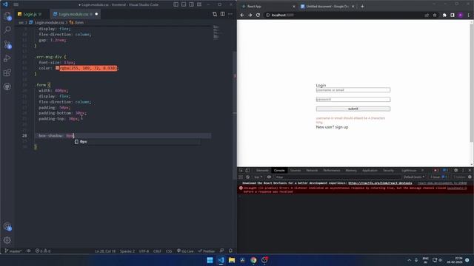Click .form breadcrumb symbol
The width and height of the screenshot is (474, 266).
pos(76,23)
